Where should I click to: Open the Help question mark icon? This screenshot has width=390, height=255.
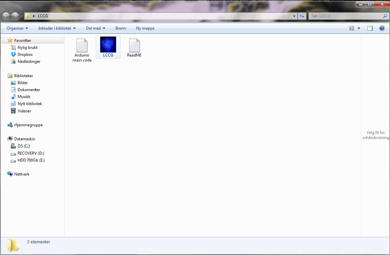(382, 28)
